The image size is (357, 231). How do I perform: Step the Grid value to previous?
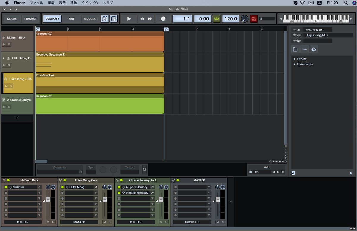click(x=274, y=172)
